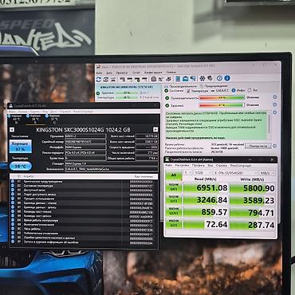295x295 pixels.
Task: Click the second gray refresh icon in Hard Disk Sentinel toolbar
Action: coord(106,79)
